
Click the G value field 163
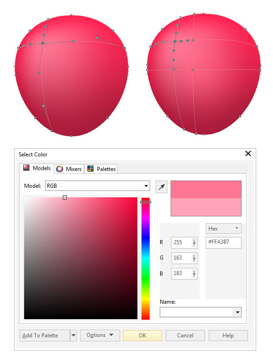pyautogui.click(x=181, y=258)
